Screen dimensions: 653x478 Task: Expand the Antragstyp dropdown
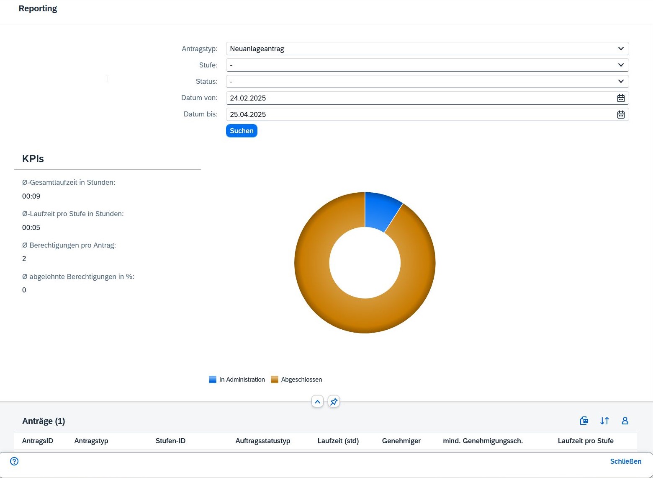point(621,49)
